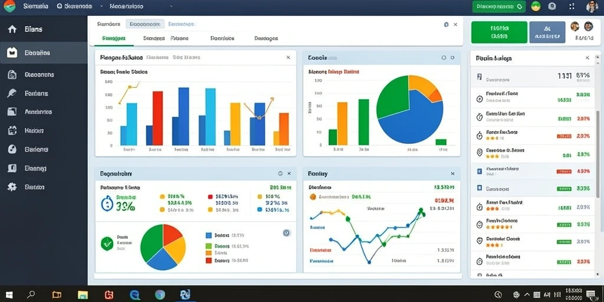Click the orange dot icon above line chart
Screen dimensions: 604x302
313,196
